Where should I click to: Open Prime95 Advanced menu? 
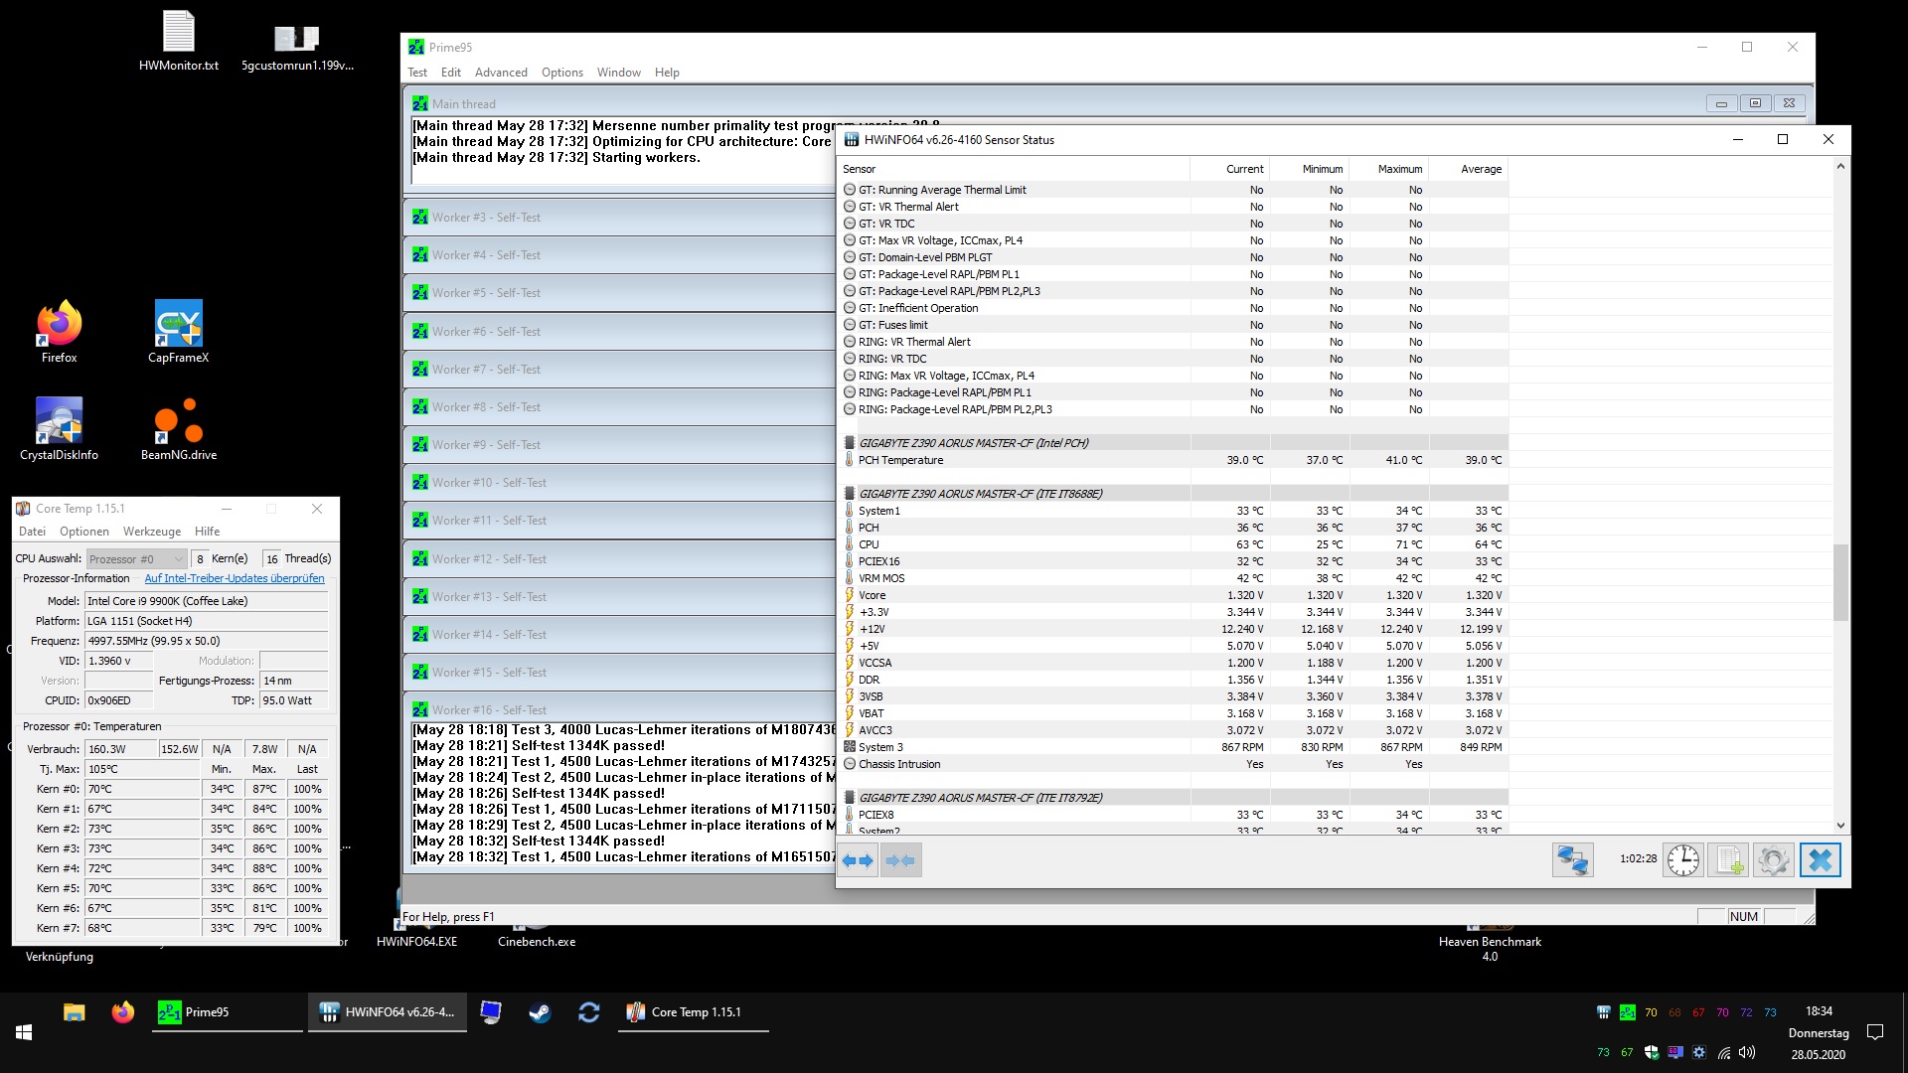click(x=501, y=73)
